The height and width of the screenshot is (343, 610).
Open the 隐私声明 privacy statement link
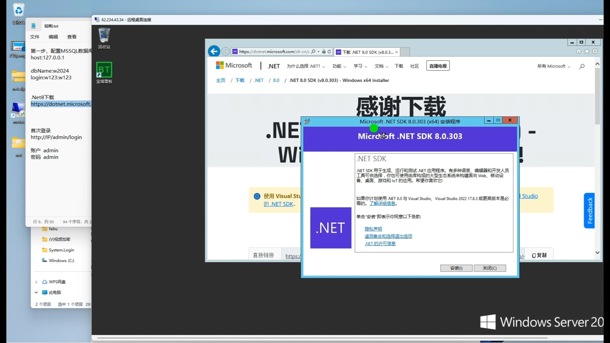[373, 229]
